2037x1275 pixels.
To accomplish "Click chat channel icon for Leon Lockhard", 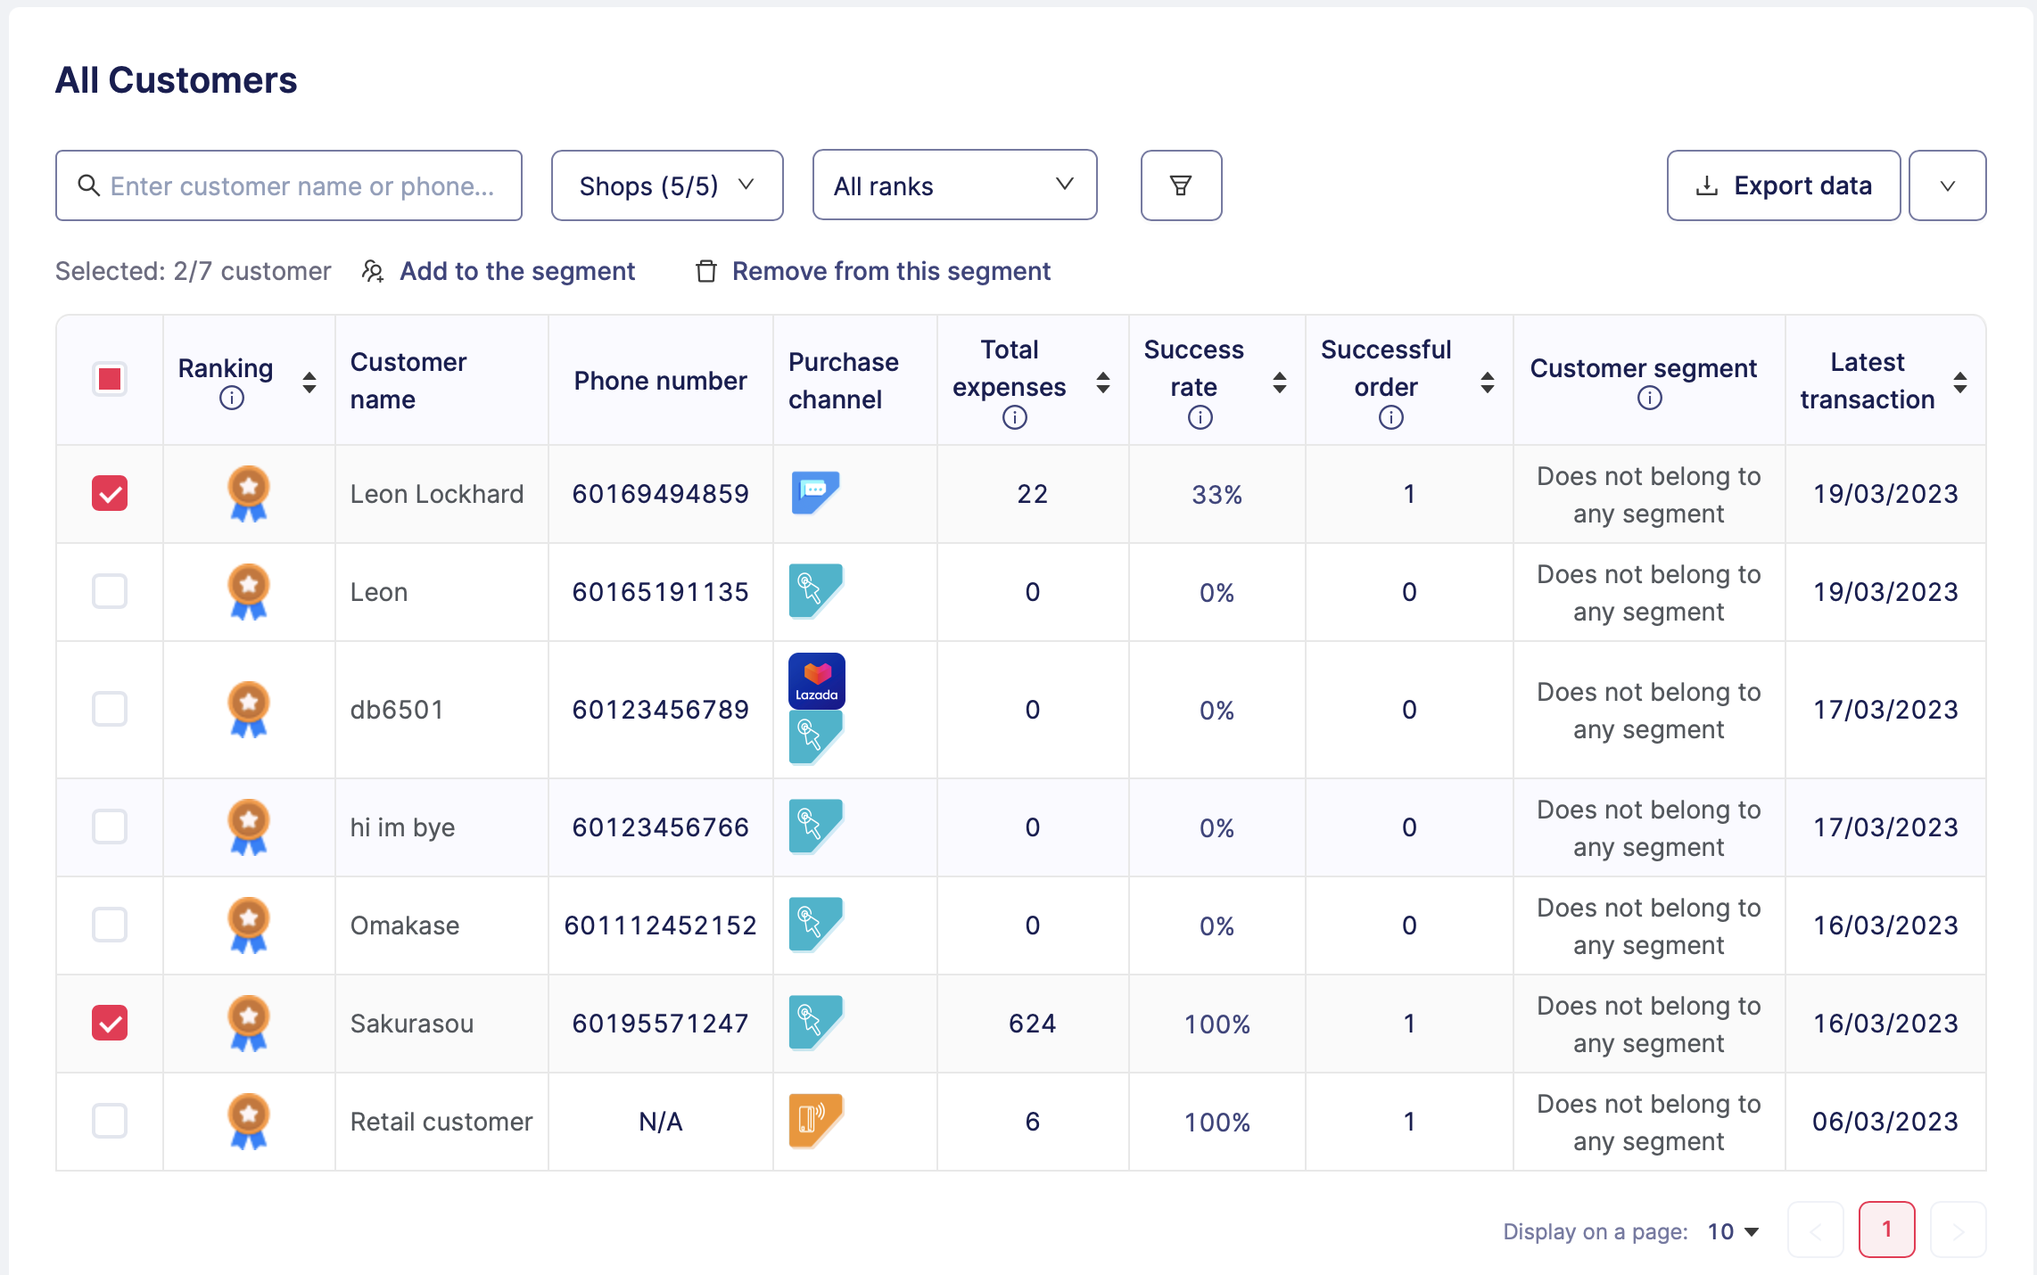I will click(814, 492).
